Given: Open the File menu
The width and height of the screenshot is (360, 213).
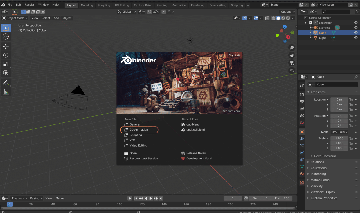Looking at the screenshot, I should coord(10,5).
